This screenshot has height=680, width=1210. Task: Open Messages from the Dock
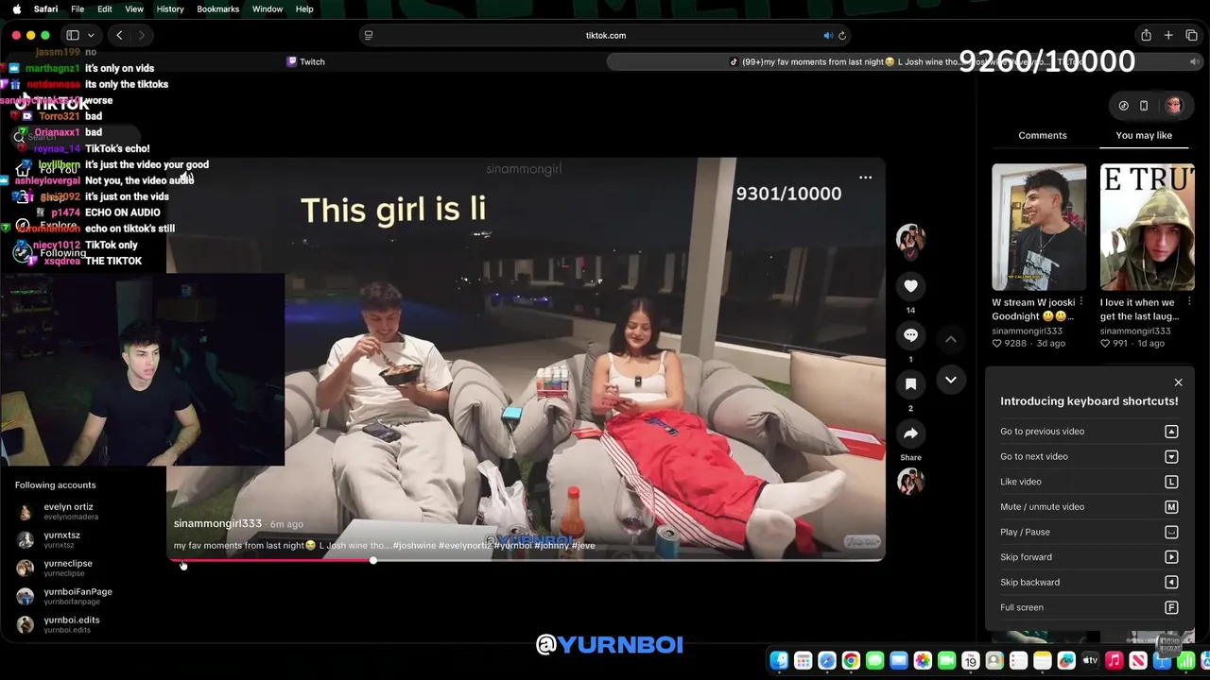[874, 661]
